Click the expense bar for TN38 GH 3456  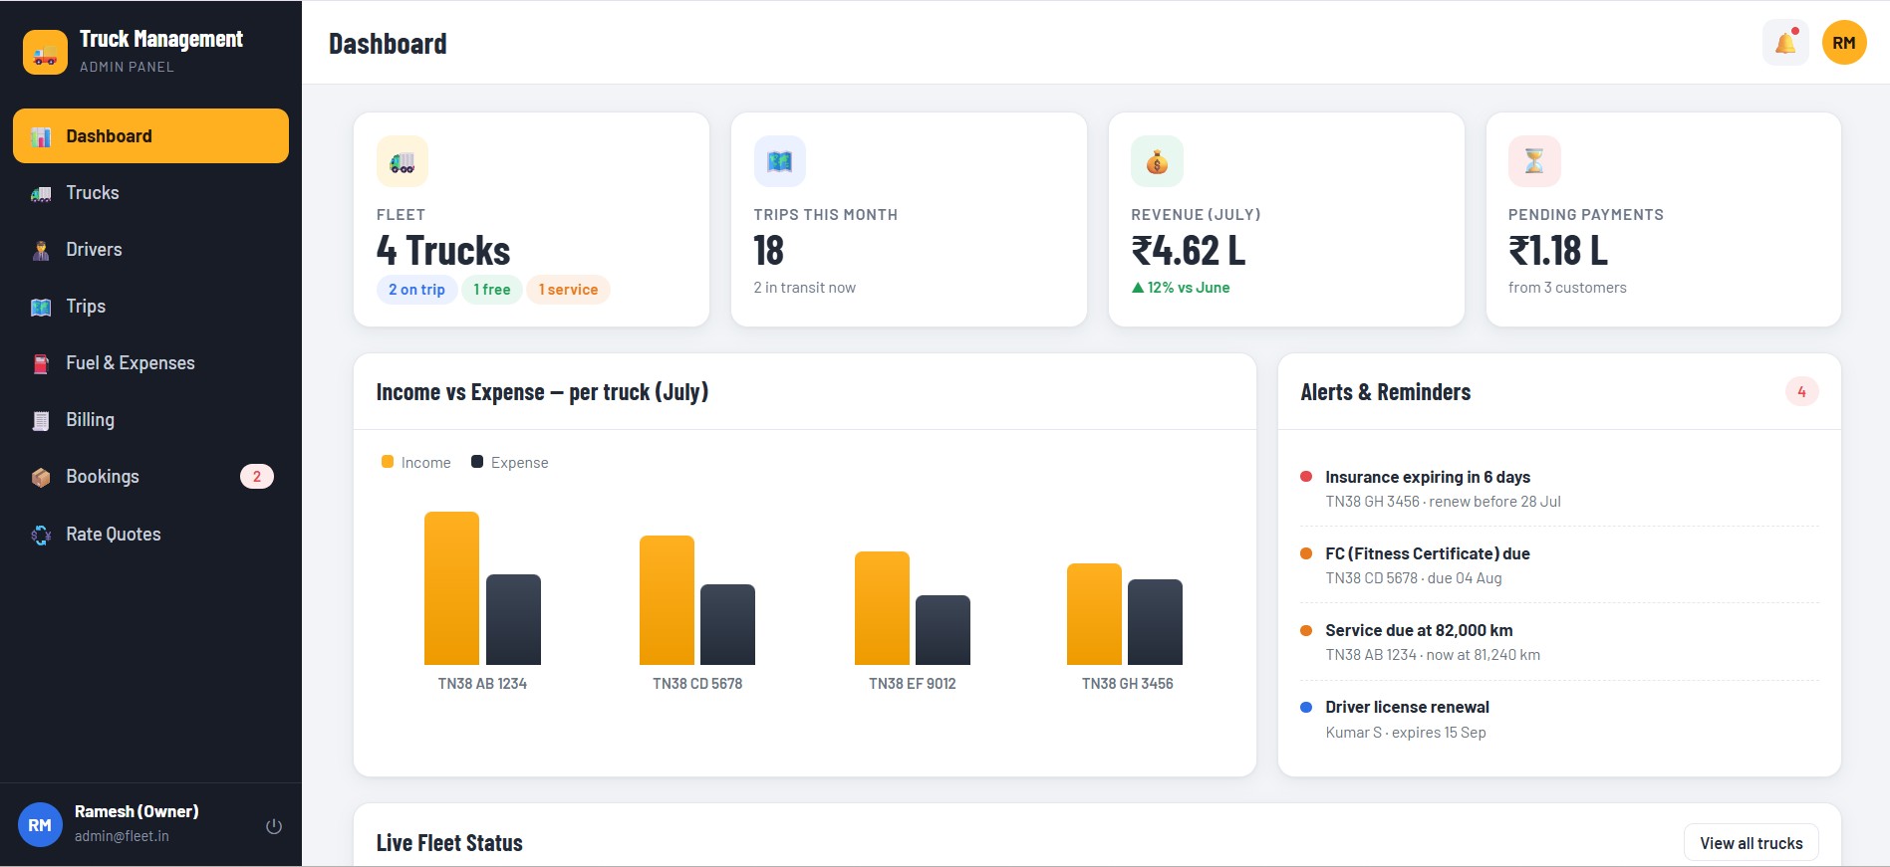1155,622
